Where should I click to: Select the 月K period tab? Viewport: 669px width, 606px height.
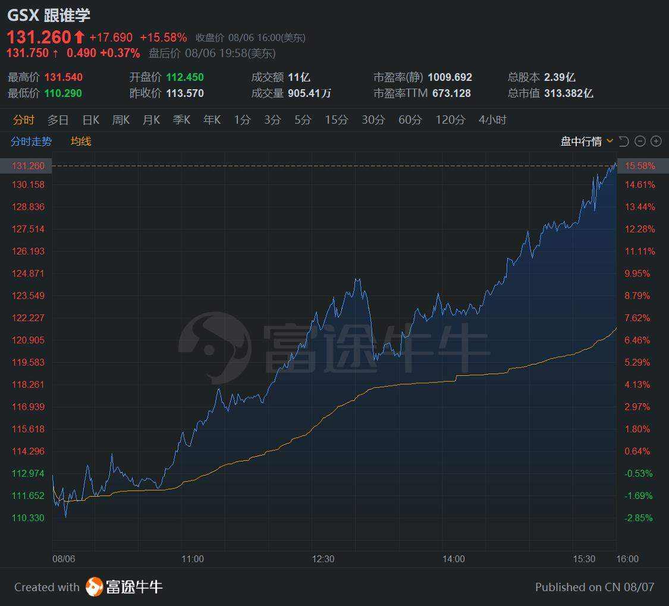click(x=151, y=120)
